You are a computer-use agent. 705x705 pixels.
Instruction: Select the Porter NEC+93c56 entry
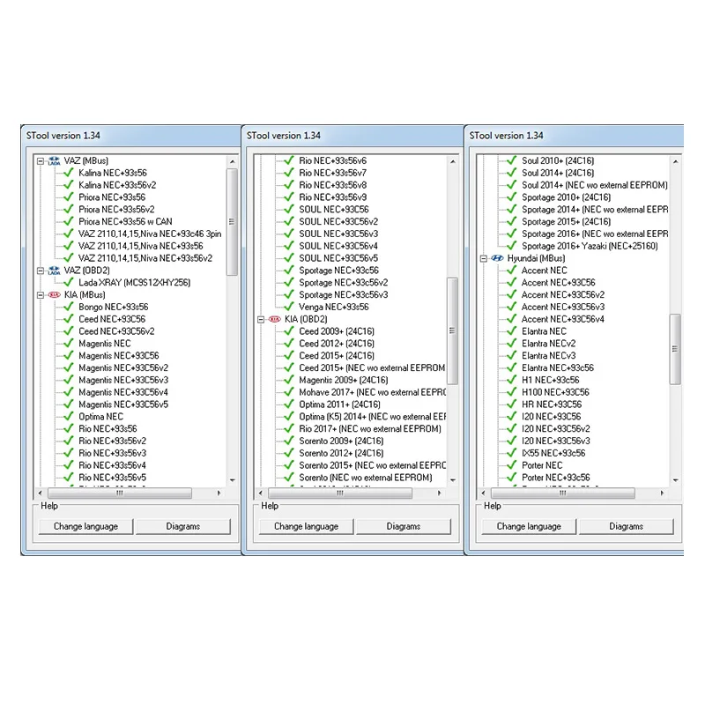pyautogui.click(x=556, y=478)
